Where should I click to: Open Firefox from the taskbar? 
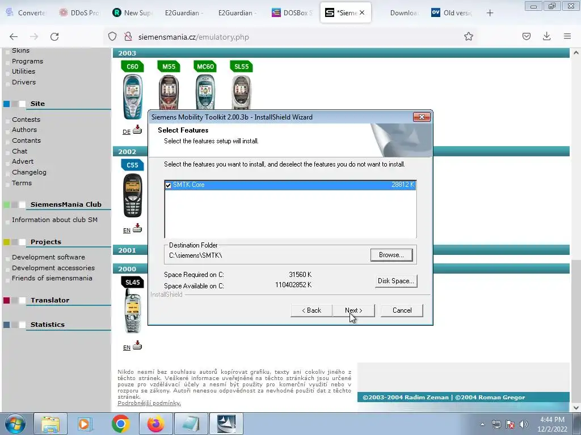155,424
